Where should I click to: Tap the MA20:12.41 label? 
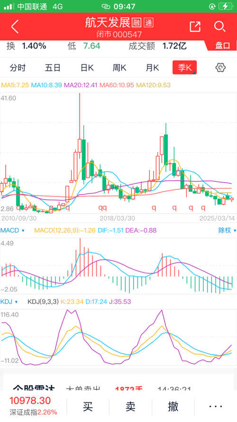point(81,85)
